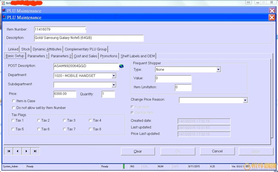
Task: Tick the Tax 1 flag checkbox
Action: tap(13, 120)
